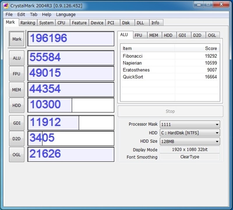View the Ranking tab
This screenshot has width=233, height=210.
click(28, 22)
